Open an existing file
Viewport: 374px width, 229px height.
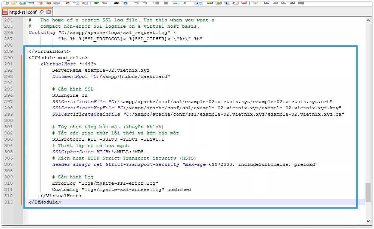14,3
